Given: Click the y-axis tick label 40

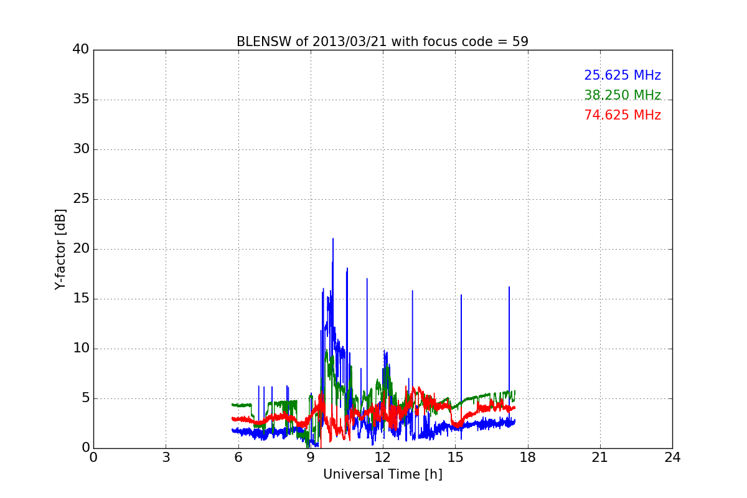Looking at the screenshot, I should [x=81, y=50].
